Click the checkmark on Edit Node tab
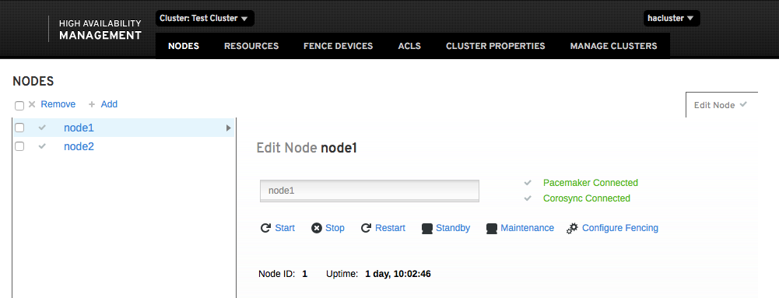Image resolution: width=779 pixels, height=298 pixels. 743,104
